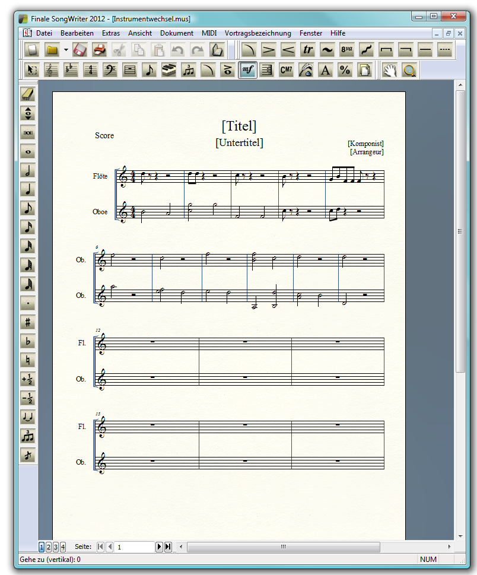Select the Eraser tool in left palette
This screenshot has width=477, height=575.
[x=28, y=94]
